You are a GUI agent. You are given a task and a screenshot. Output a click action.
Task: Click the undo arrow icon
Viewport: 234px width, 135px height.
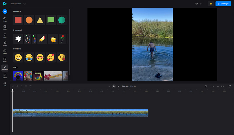(197, 4)
